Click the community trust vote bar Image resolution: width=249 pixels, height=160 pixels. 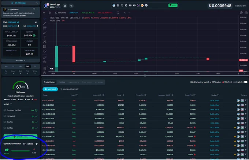[x=21, y=151]
